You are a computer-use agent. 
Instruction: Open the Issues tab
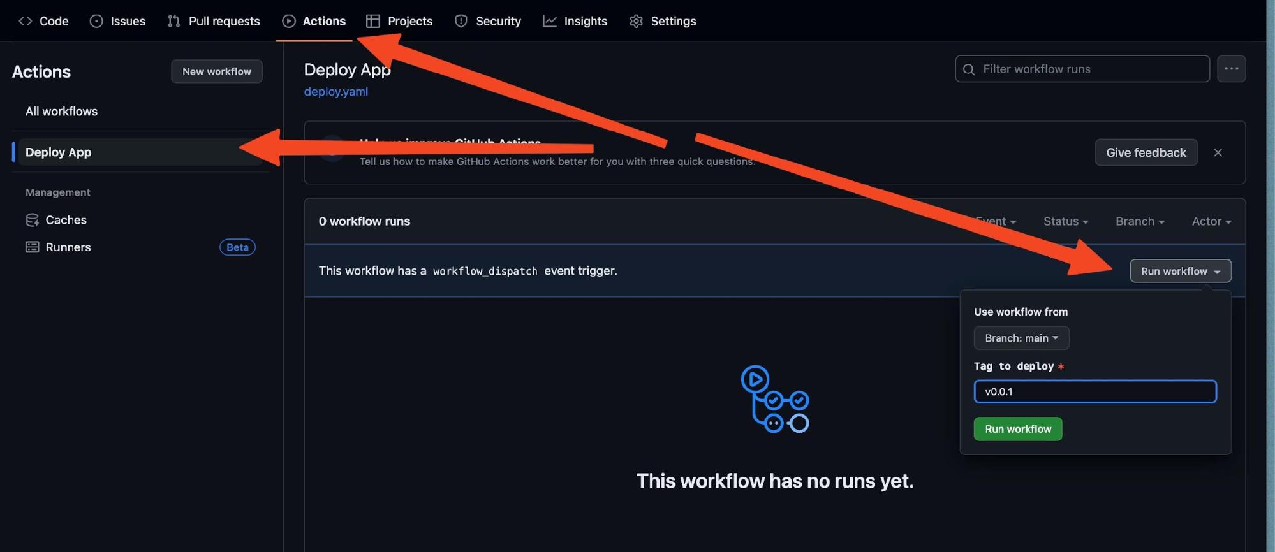tap(118, 21)
